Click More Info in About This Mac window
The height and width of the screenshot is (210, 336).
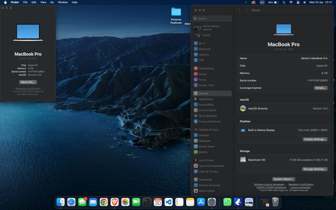(x=28, y=82)
